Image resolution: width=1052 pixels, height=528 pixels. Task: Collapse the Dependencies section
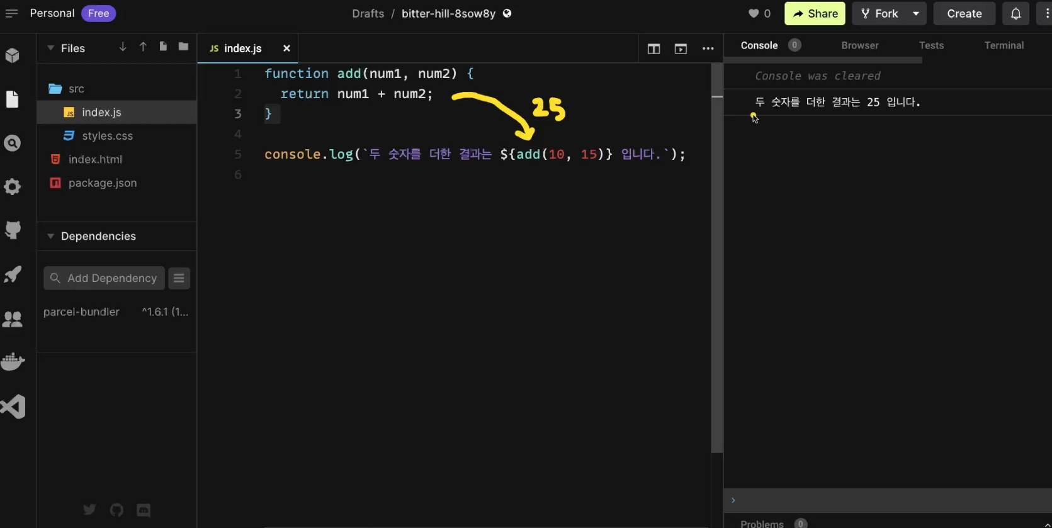pyautogui.click(x=50, y=236)
